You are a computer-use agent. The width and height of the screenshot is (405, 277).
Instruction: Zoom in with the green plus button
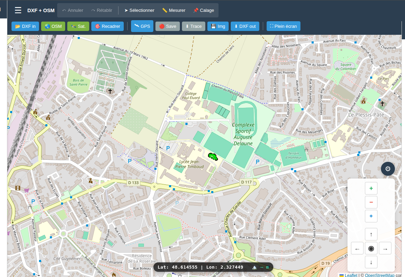click(371, 188)
